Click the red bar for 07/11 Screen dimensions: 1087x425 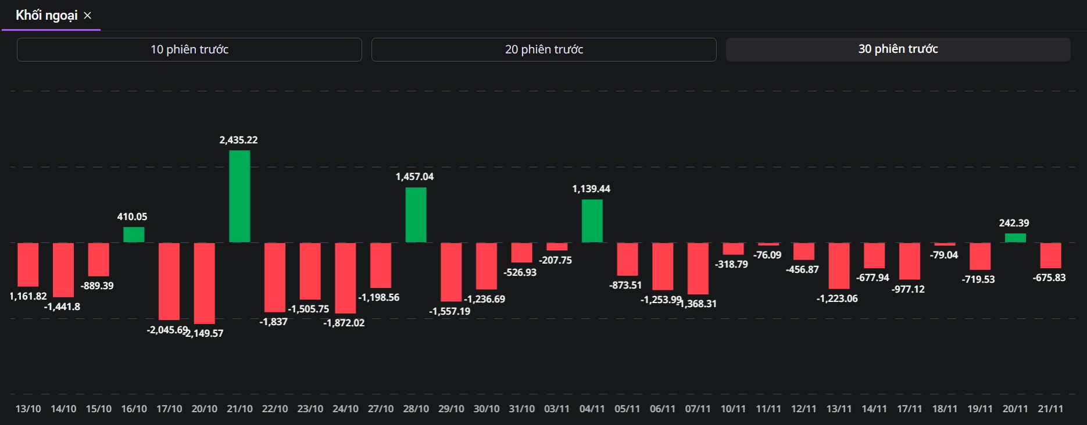click(698, 268)
